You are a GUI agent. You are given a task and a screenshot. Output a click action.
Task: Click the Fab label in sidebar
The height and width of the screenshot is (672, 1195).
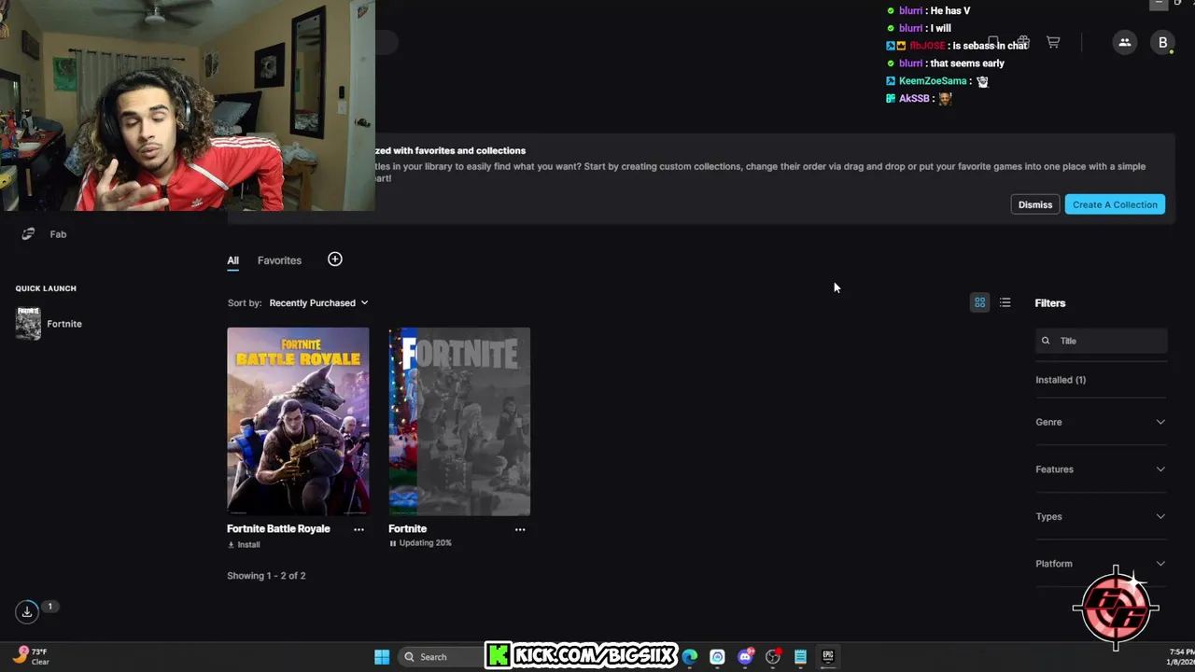(58, 234)
